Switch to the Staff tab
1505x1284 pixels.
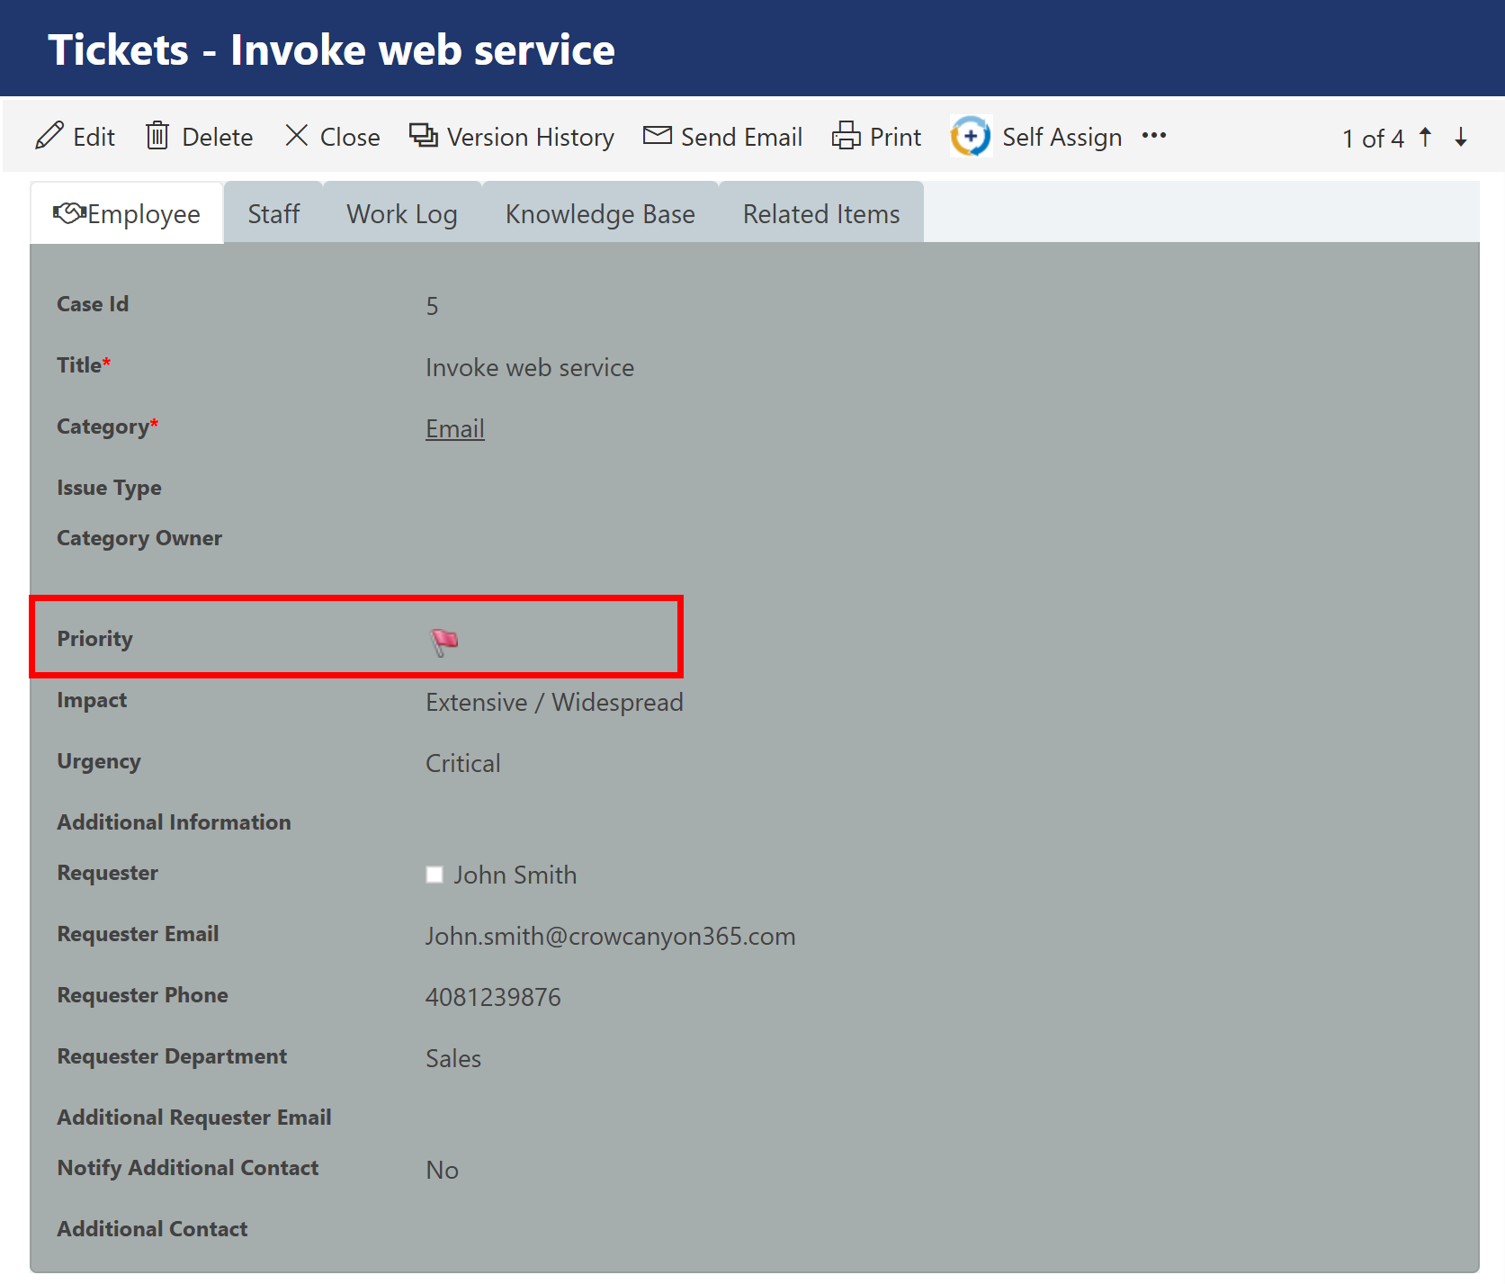tap(273, 214)
